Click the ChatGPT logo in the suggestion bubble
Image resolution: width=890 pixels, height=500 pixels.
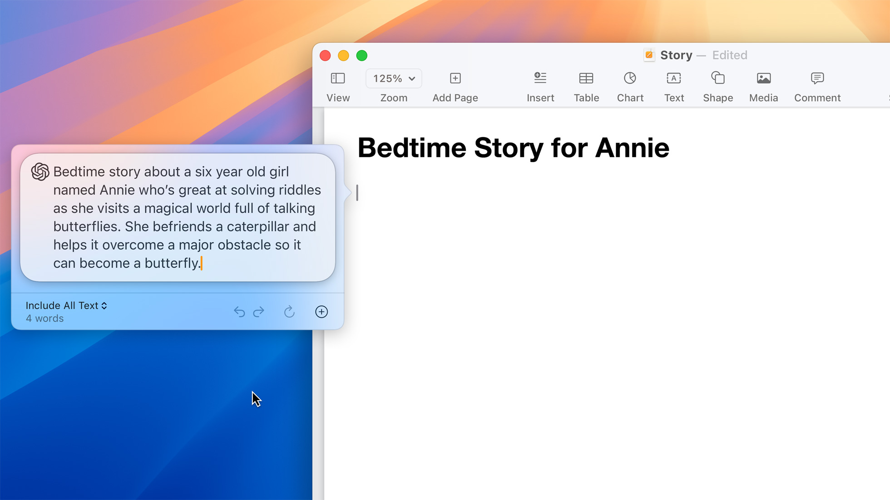tap(40, 172)
